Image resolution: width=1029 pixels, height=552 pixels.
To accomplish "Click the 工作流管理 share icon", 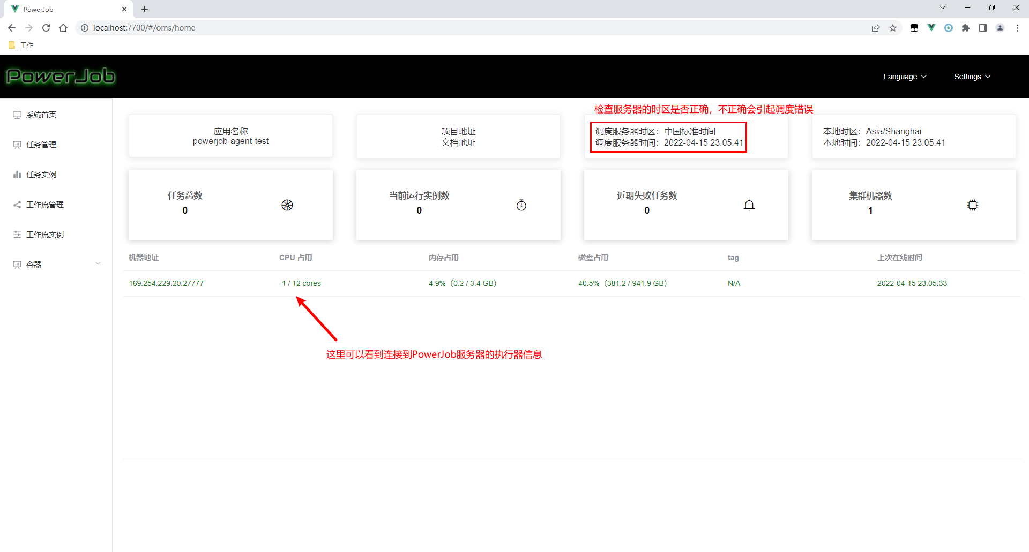I will (x=17, y=205).
